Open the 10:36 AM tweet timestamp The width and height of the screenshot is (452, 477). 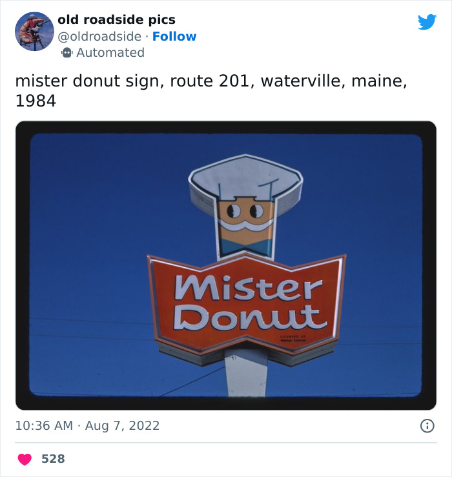click(44, 425)
